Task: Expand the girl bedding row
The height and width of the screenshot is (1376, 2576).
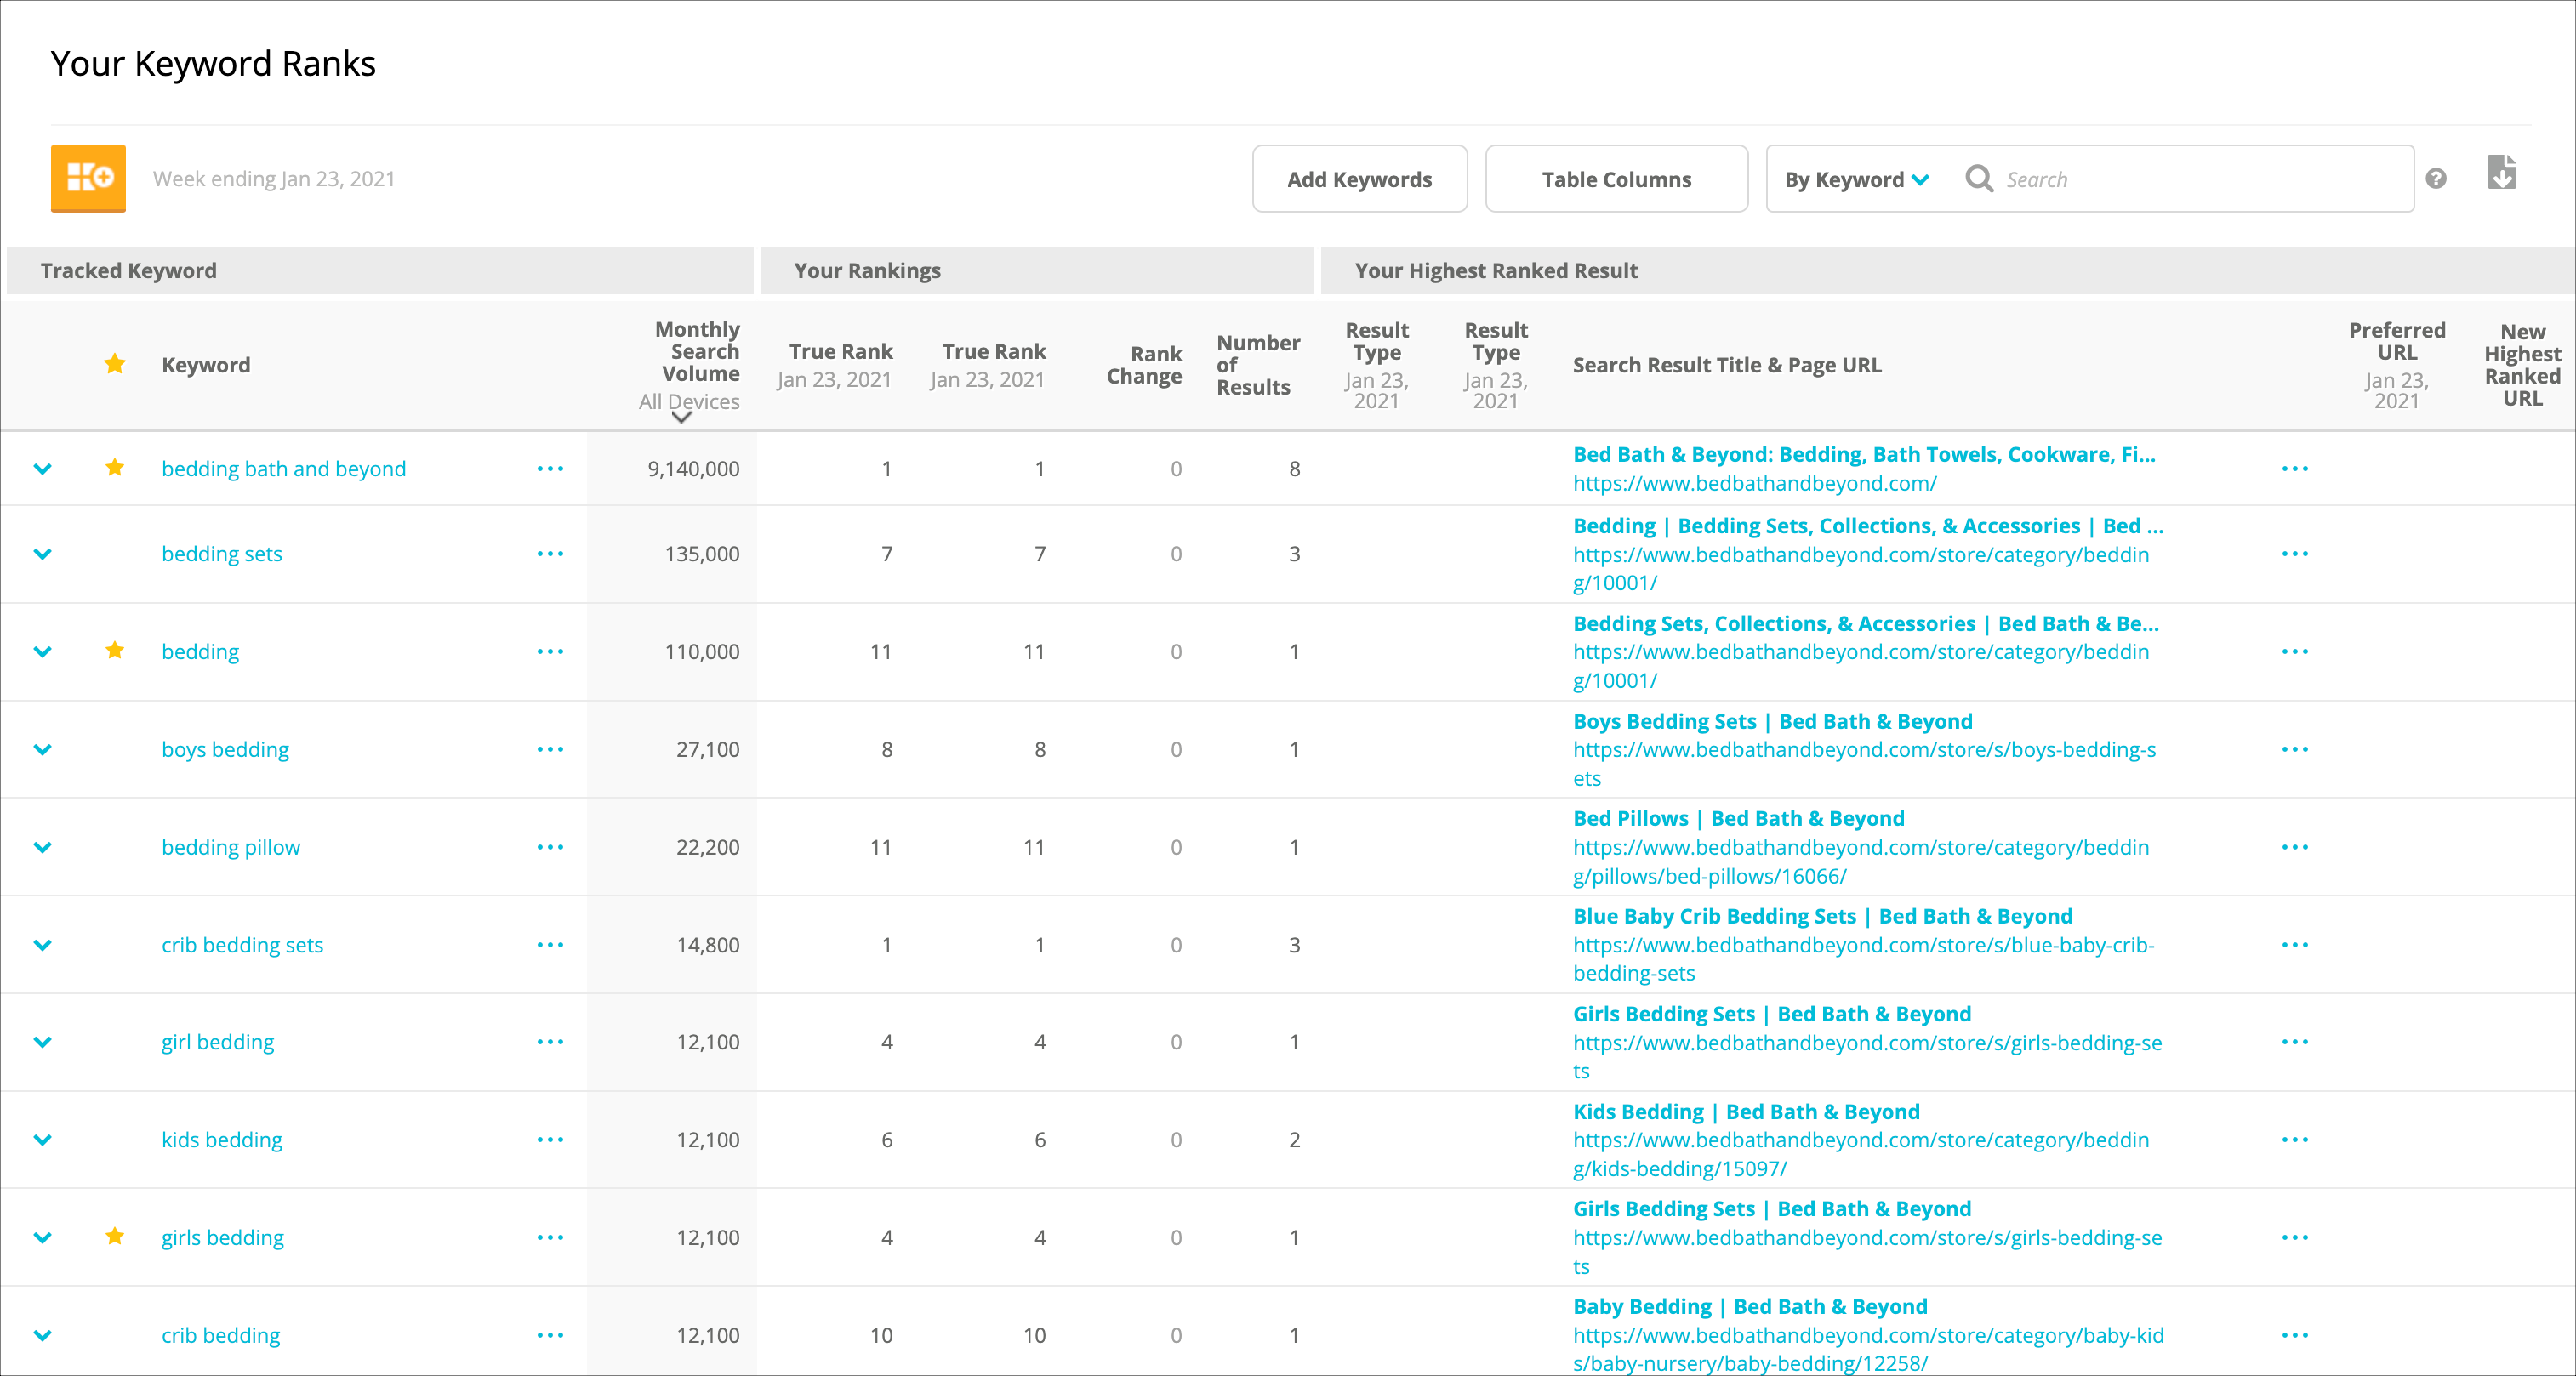Action: pyautogui.click(x=42, y=1042)
